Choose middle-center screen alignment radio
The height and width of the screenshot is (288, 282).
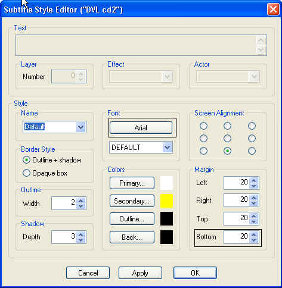point(227,138)
